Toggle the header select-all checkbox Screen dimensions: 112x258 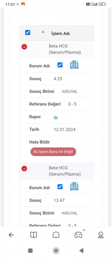(x=28, y=32)
